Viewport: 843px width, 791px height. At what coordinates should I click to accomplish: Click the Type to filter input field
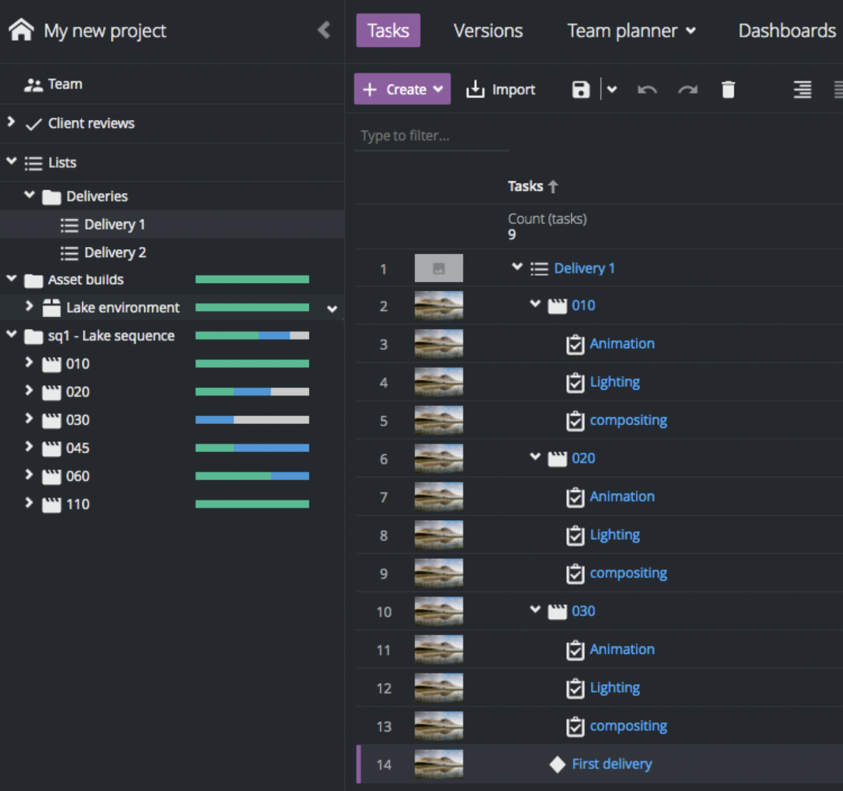coord(431,136)
